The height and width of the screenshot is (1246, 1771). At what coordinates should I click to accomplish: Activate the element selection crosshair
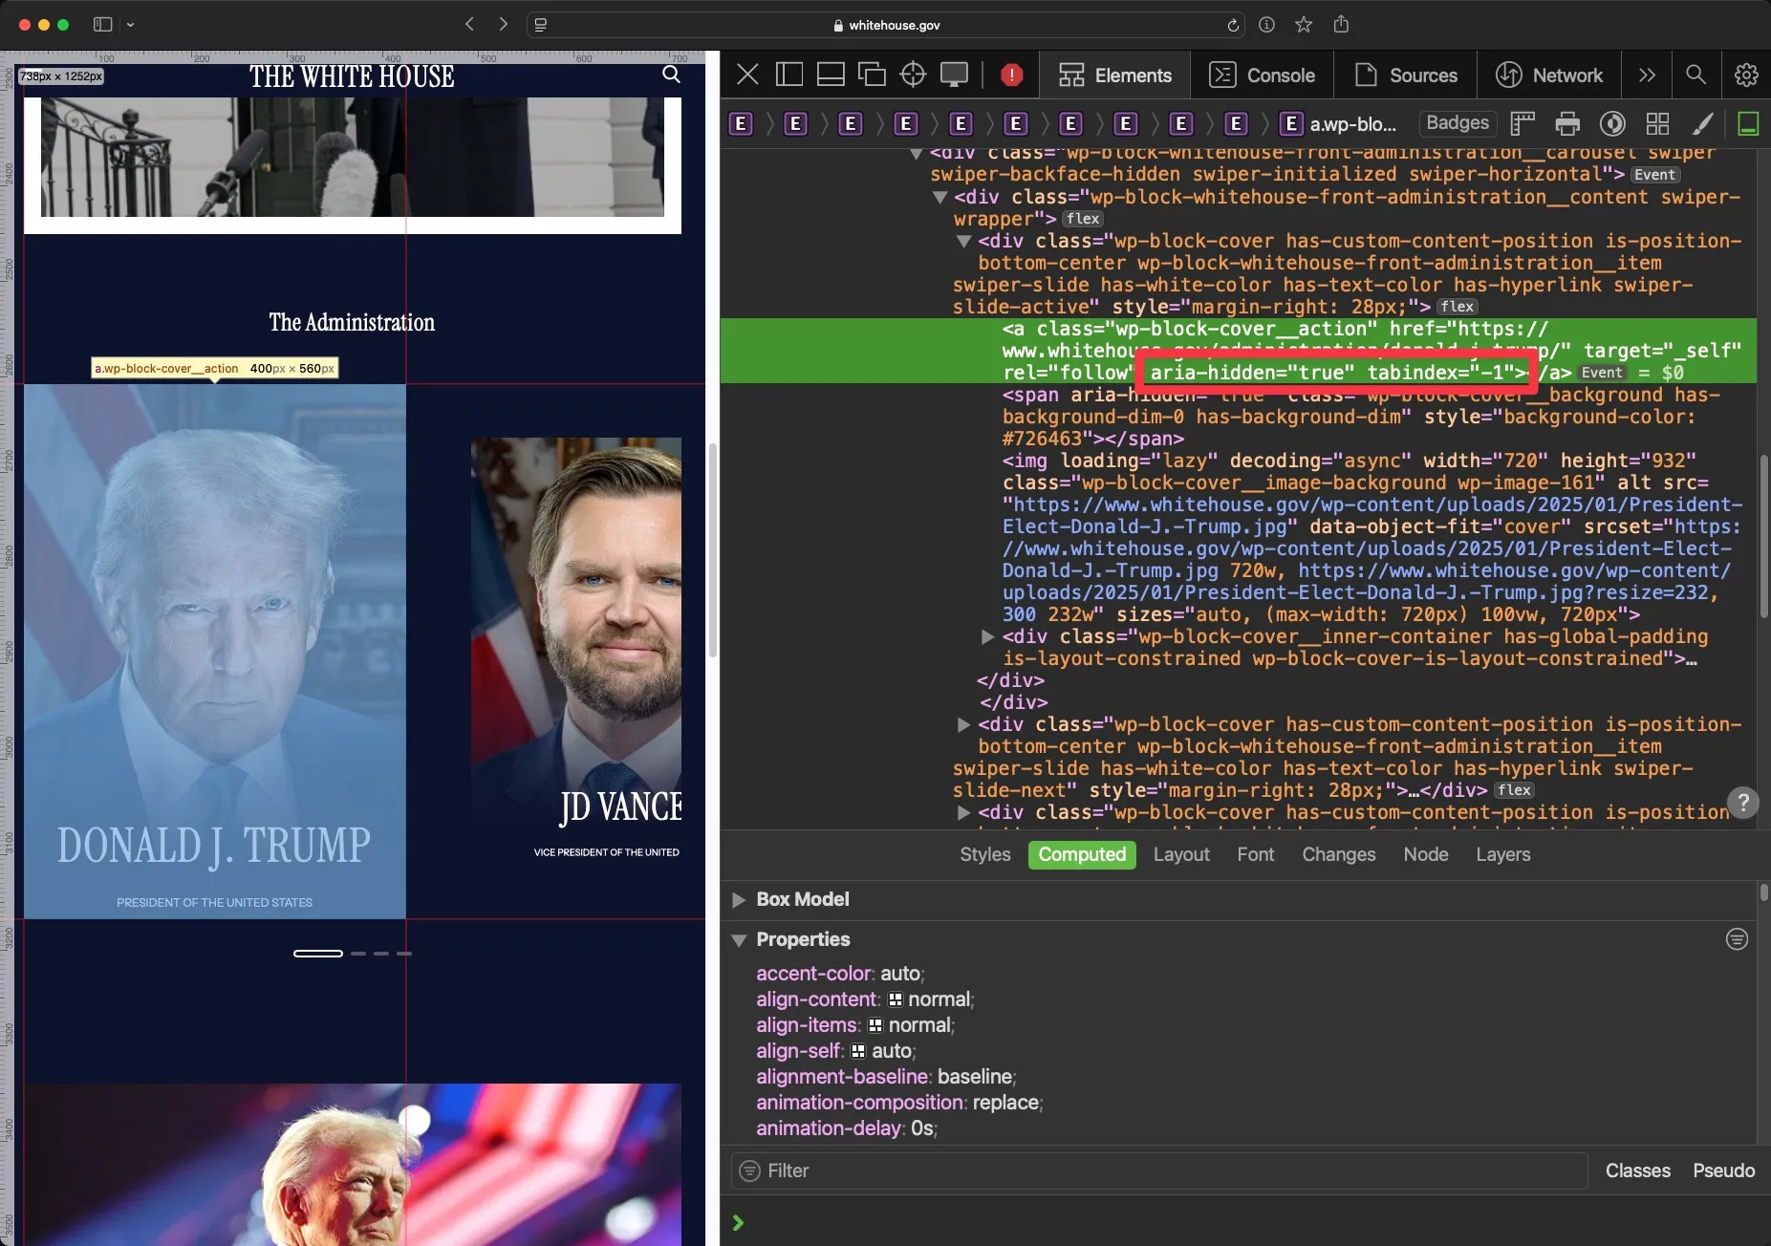coord(913,75)
